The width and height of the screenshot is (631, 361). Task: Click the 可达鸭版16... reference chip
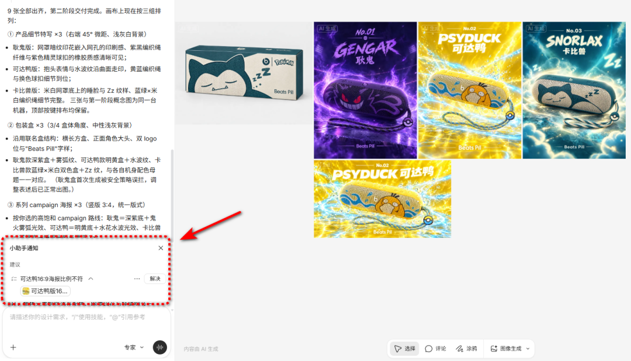[x=46, y=291]
